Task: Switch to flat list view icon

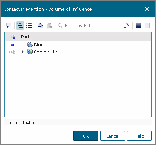Action: 29,25
